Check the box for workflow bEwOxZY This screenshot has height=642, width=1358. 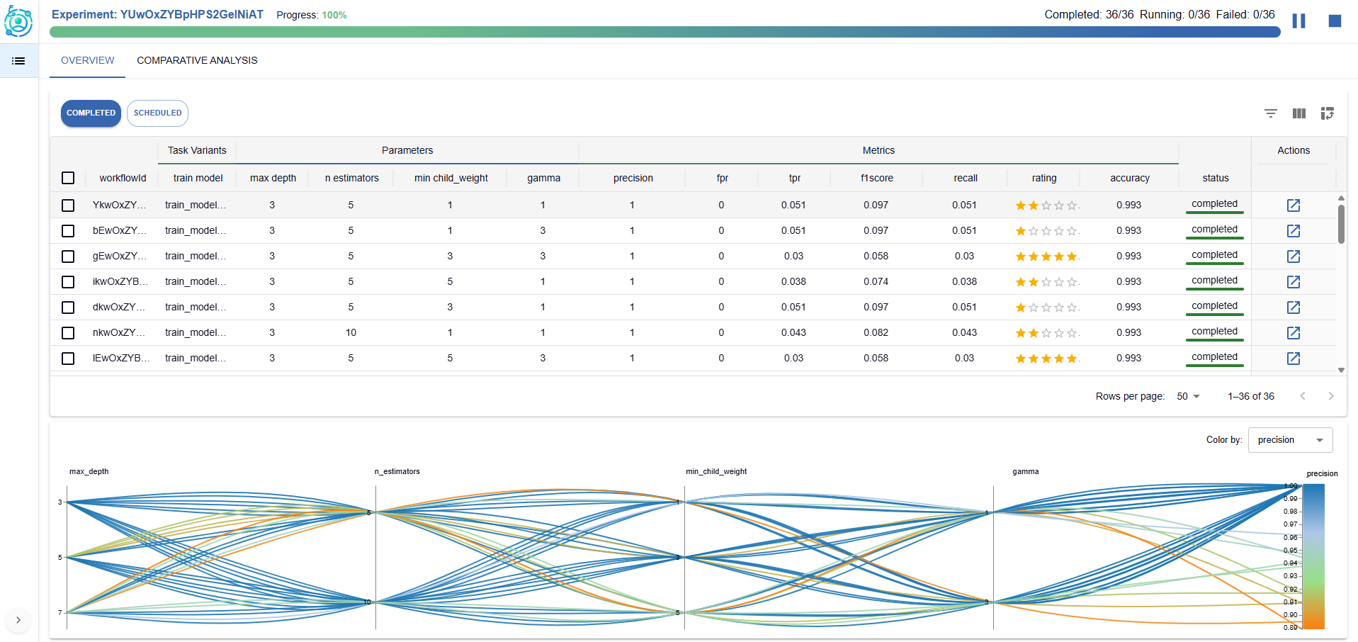point(68,231)
